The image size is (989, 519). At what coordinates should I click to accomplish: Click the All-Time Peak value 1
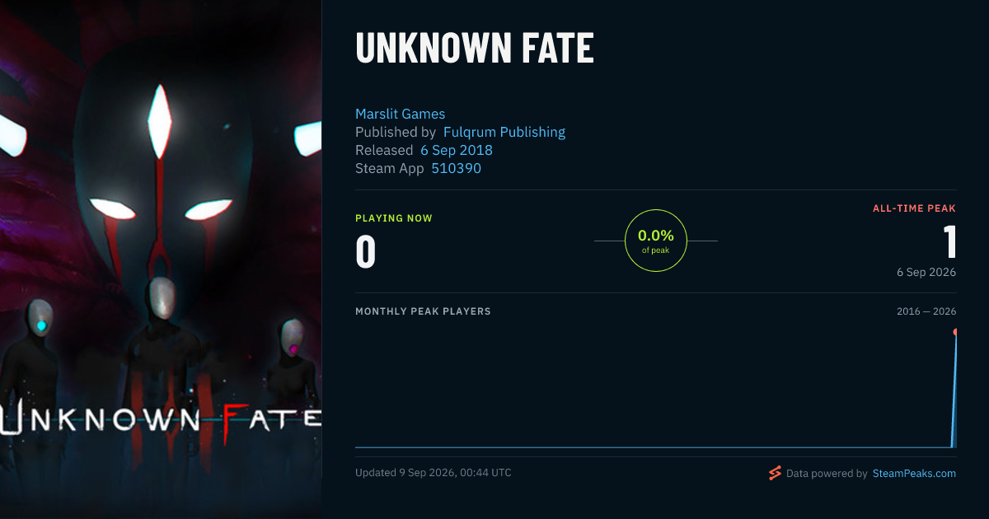point(949,242)
